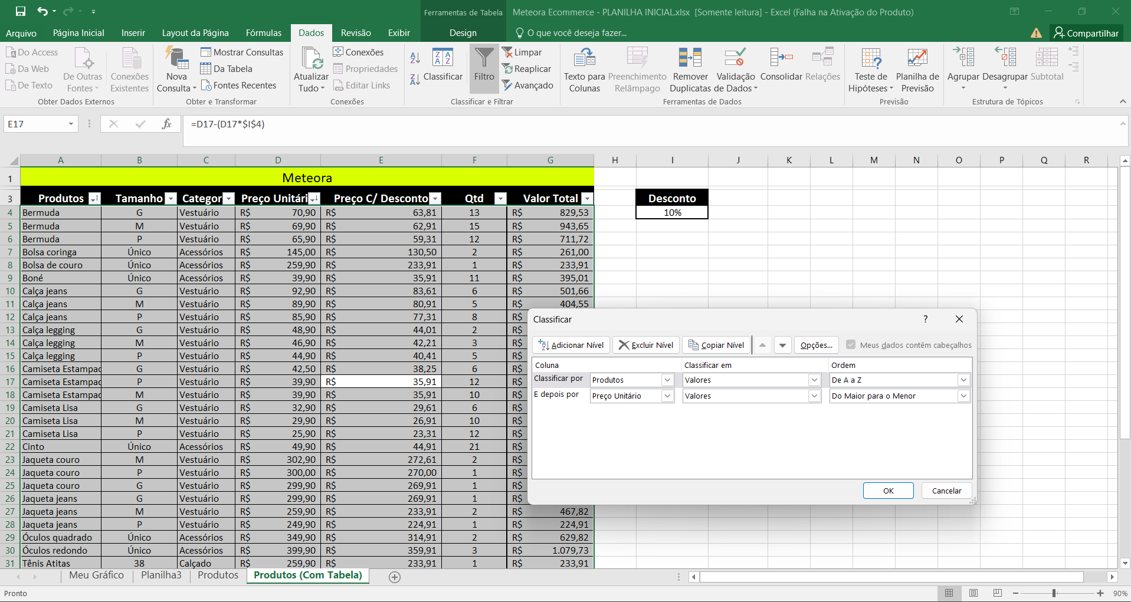Click the O que você deseja fazer box
The image size is (1131, 602).
(571, 33)
